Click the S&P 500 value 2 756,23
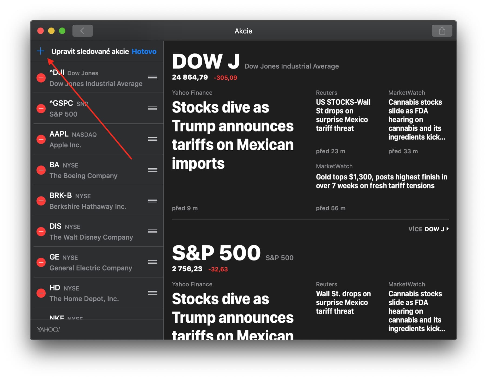The image size is (487, 380). [x=187, y=269]
